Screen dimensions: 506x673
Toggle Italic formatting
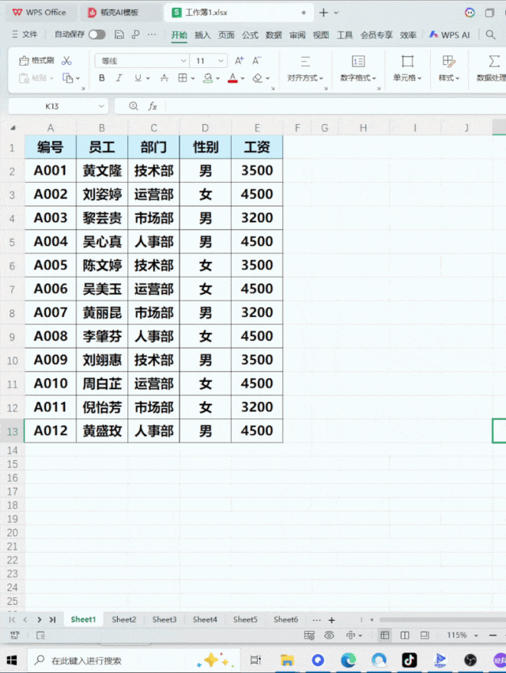pos(119,78)
